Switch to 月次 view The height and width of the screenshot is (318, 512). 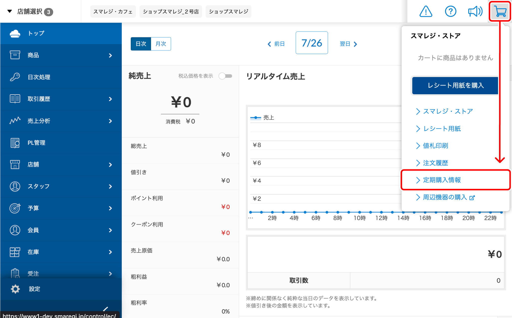click(161, 44)
